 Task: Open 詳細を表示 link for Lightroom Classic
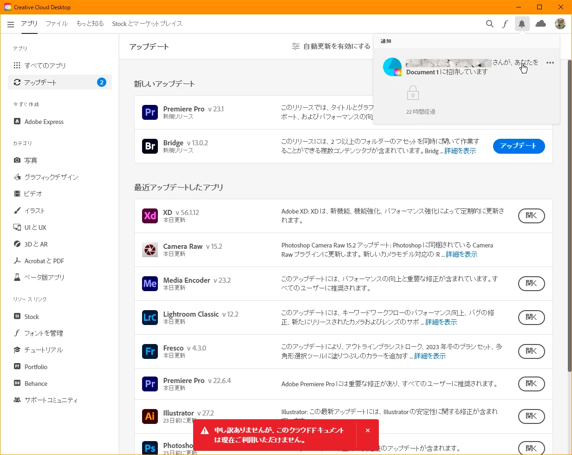point(441,322)
